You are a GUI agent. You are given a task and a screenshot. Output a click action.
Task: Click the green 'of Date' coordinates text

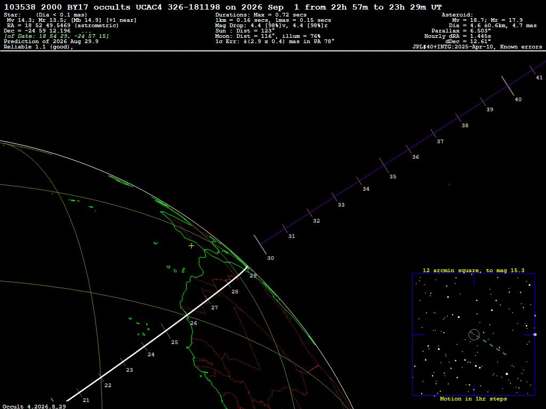(57, 36)
